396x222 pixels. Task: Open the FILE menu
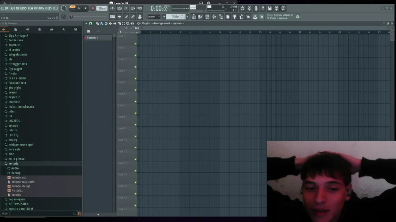2,8
